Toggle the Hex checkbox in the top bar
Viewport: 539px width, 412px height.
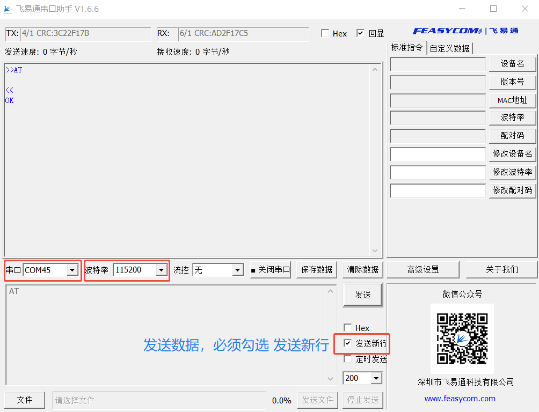click(x=325, y=33)
